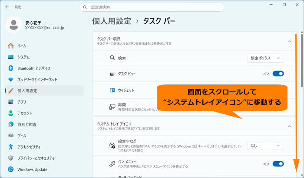
Task: Click the タスク バー page title
Action: (159, 21)
